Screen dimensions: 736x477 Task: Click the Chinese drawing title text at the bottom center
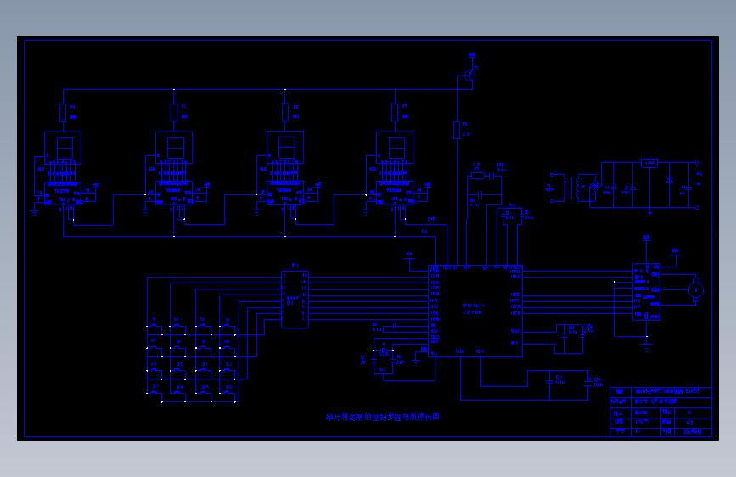coord(383,417)
